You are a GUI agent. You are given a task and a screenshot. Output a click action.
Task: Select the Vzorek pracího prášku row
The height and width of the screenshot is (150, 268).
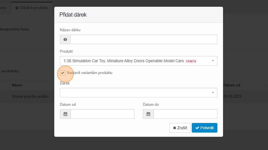(x=30, y=96)
